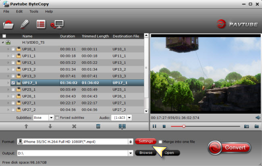Viewport: 262px width, 166px height.
Task: Open the search on monitor icon
Action: point(57,25)
